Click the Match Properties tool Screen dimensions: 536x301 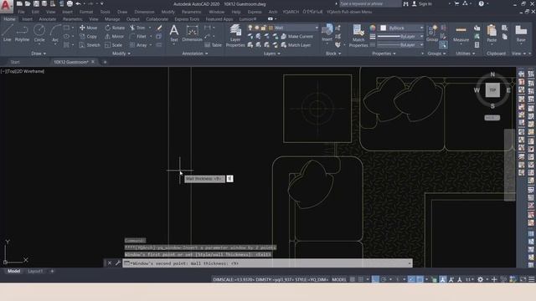[358, 35]
